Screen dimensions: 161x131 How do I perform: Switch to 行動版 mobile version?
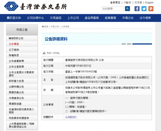(127, 3)
